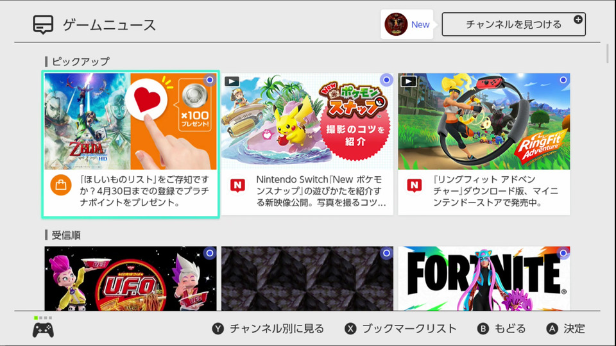This screenshot has height=346, width=616.
Task: Open X ブックマークリスト
Action: pyautogui.click(x=400, y=329)
